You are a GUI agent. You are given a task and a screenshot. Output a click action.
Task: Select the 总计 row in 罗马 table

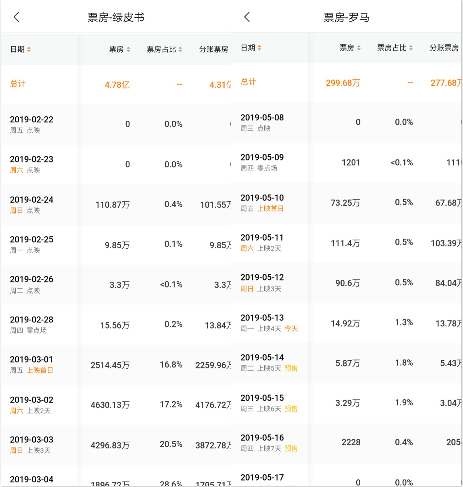pyautogui.click(x=347, y=83)
